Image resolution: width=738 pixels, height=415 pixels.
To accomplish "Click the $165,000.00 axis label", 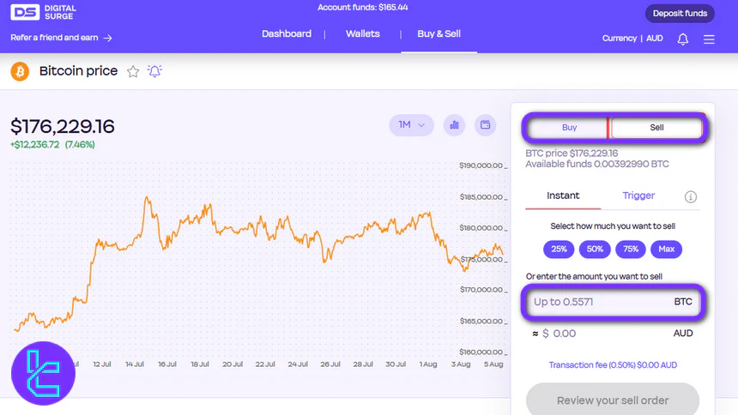I will (481, 322).
